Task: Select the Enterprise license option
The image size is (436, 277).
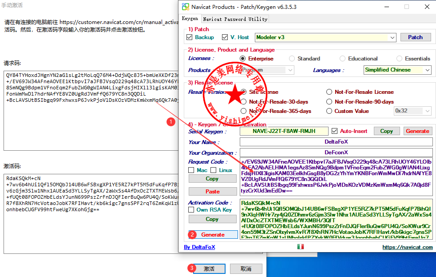Action: tap(243, 58)
